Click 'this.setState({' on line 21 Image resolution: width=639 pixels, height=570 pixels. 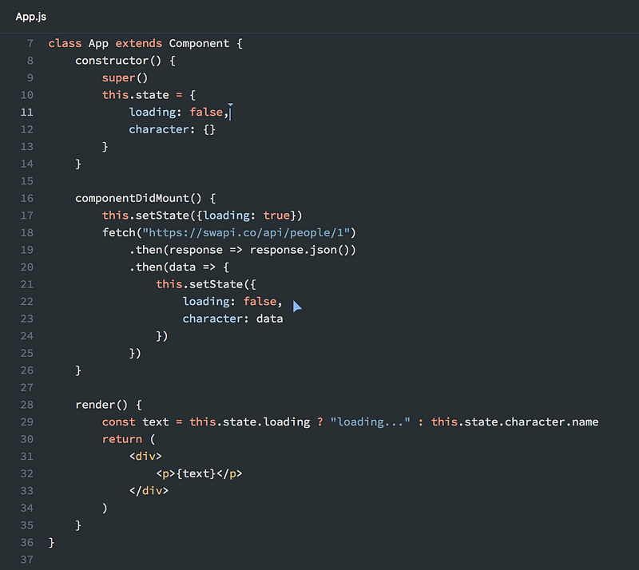pos(206,284)
